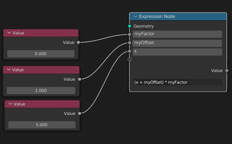
Task: Collapse the Value node set to 0.000
Action: coord(9,33)
